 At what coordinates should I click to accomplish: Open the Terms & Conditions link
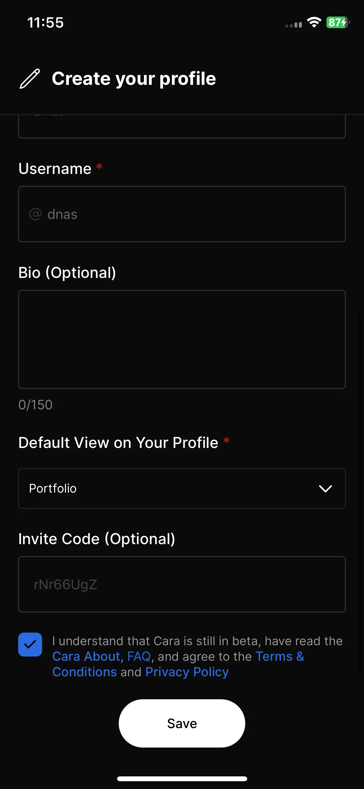coord(178,664)
